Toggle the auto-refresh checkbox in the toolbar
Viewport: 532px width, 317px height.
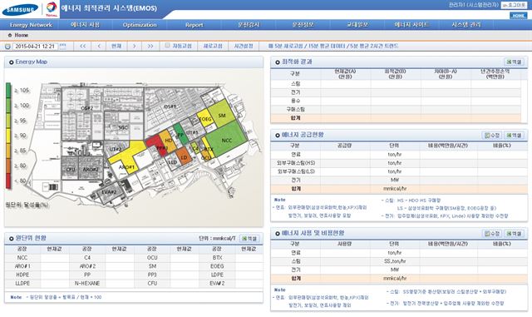coord(167,46)
